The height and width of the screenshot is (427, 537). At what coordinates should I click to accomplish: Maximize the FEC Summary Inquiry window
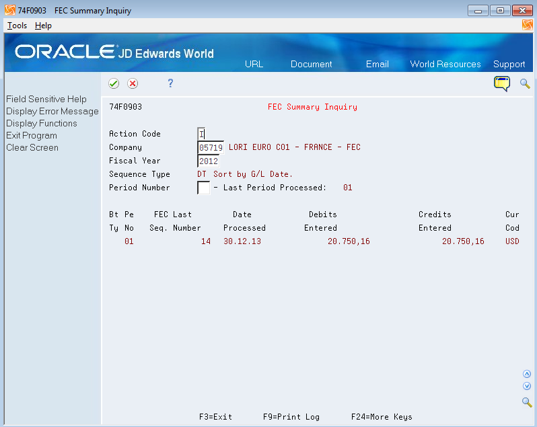[x=500, y=11]
